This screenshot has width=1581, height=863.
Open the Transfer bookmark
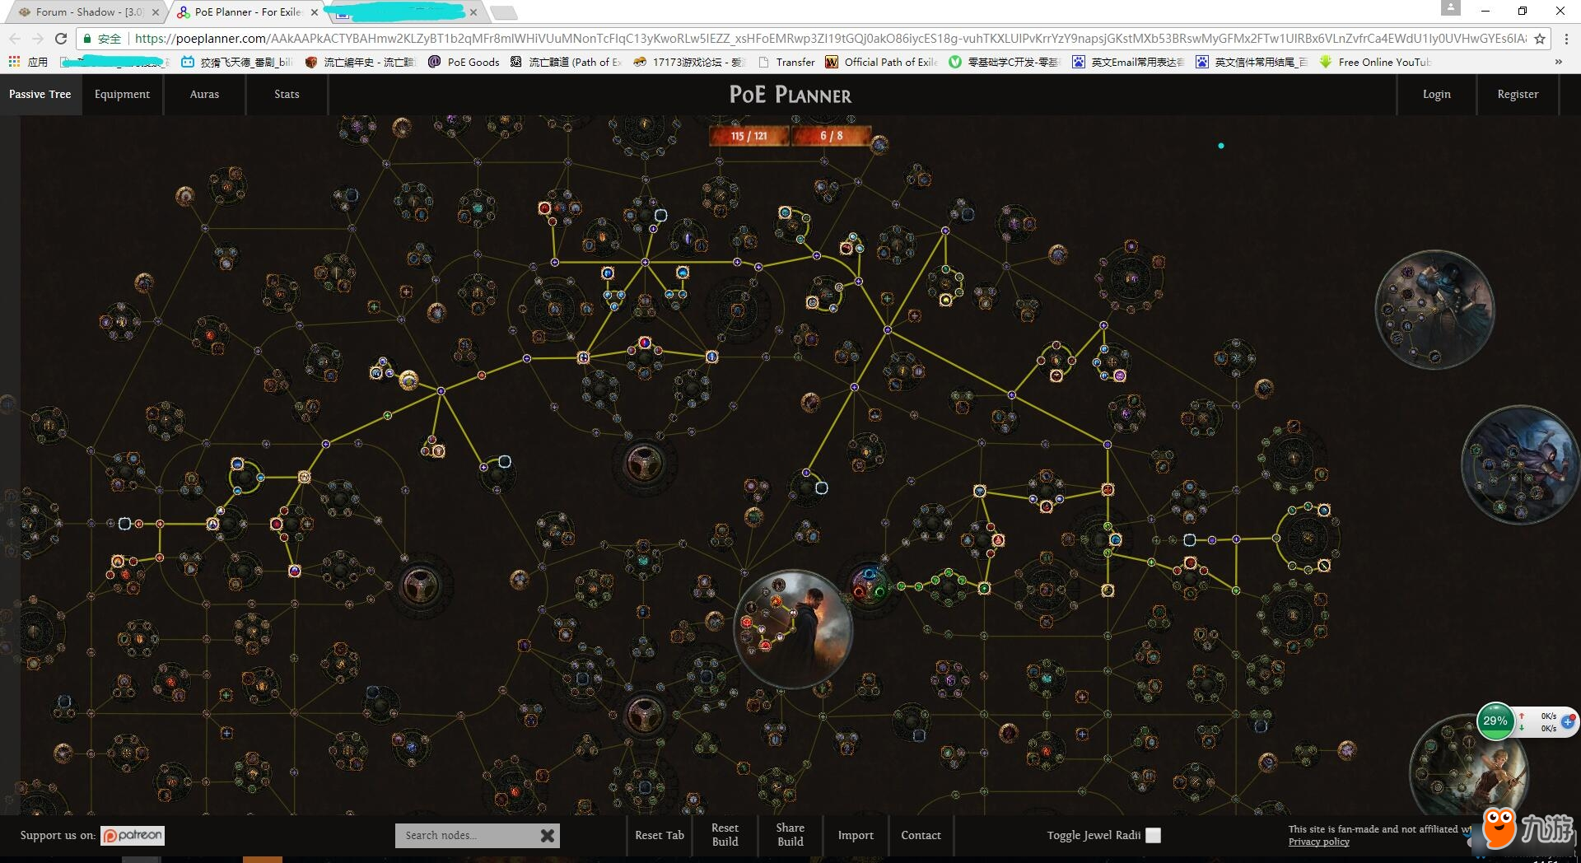point(786,62)
